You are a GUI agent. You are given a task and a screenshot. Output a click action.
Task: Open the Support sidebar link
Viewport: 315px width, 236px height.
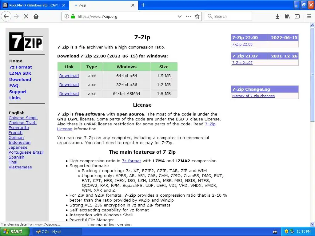(18, 92)
